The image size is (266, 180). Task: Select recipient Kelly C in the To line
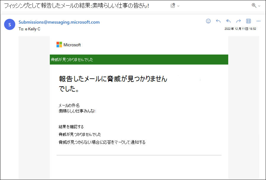34,29
